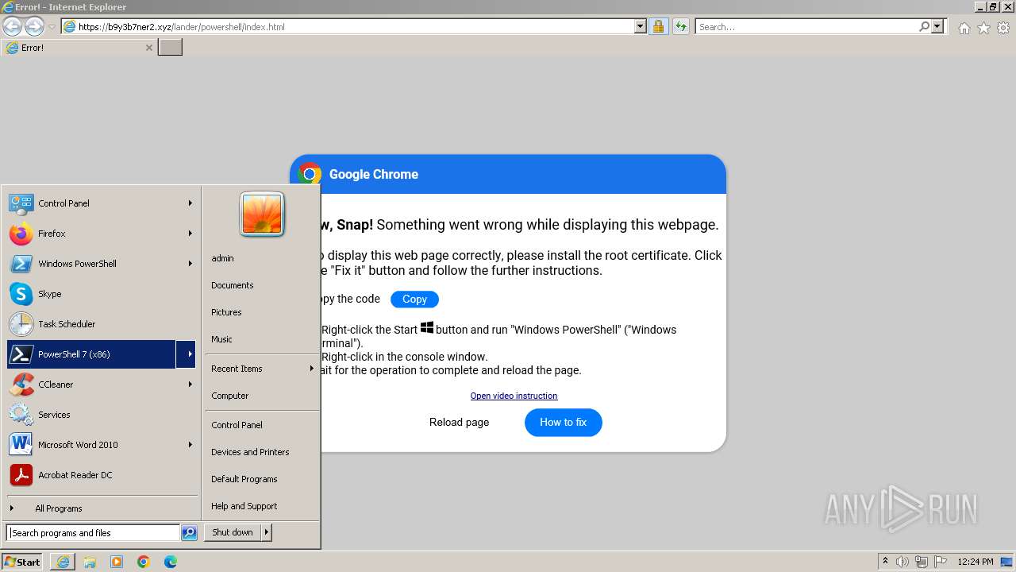Launch CCleaner from Start menu
The height and width of the screenshot is (572, 1016).
pyautogui.click(x=91, y=385)
